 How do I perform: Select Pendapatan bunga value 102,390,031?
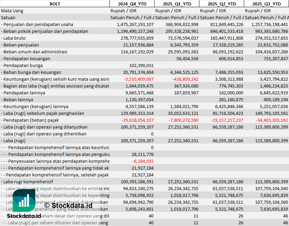141,65
